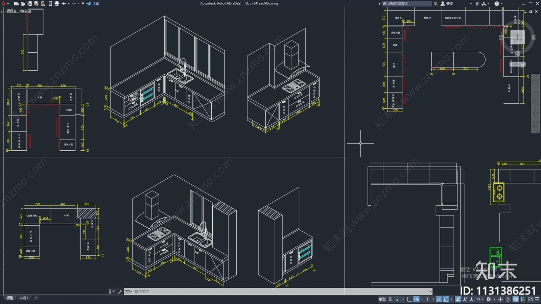Plot the drawing with the printer icon

[57, 3]
